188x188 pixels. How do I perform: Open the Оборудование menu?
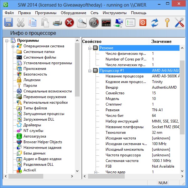[73, 13]
